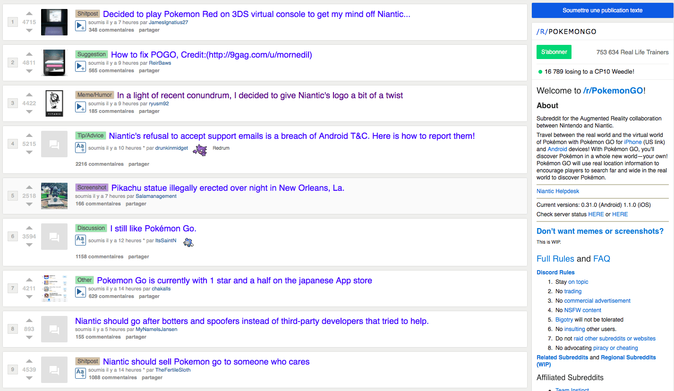The height and width of the screenshot is (391, 674).
Task: Open the FAQ link in sidebar
Action: pyautogui.click(x=602, y=259)
